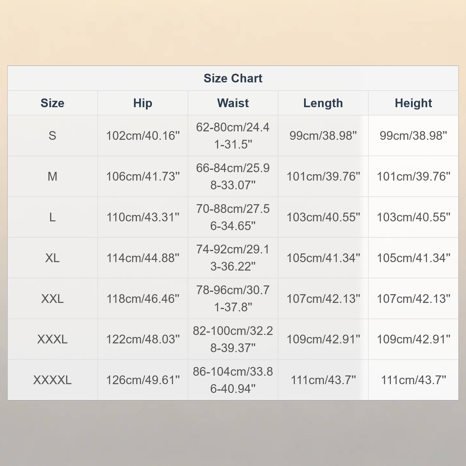
Task: Select the XL size row label
Action: 52,258
